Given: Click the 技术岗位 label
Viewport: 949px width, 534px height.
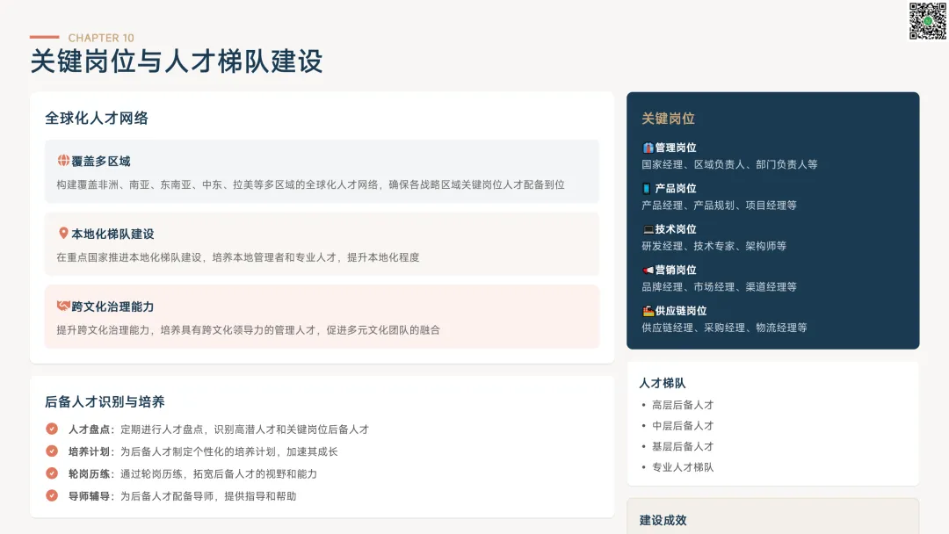Looking at the screenshot, I should pyautogui.click(x=676, y=229).
